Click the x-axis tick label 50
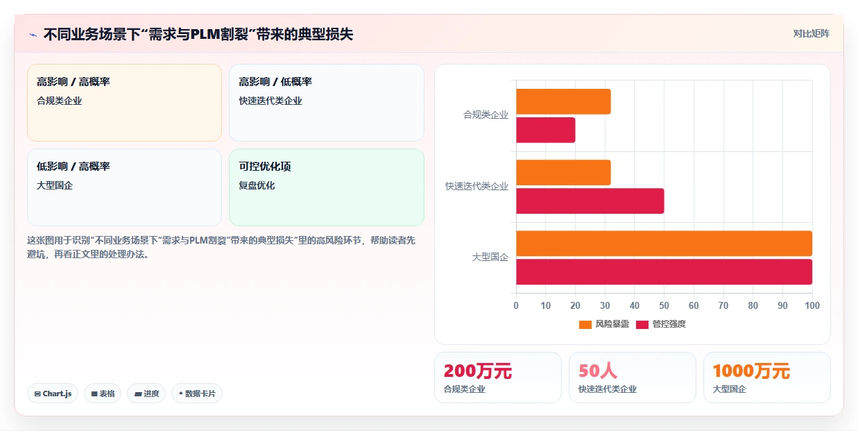The height and width of the screenshot is (431, 858). [664, 305]
